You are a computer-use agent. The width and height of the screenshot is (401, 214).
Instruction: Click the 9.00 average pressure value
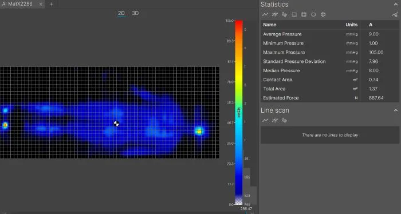(374, 34)
